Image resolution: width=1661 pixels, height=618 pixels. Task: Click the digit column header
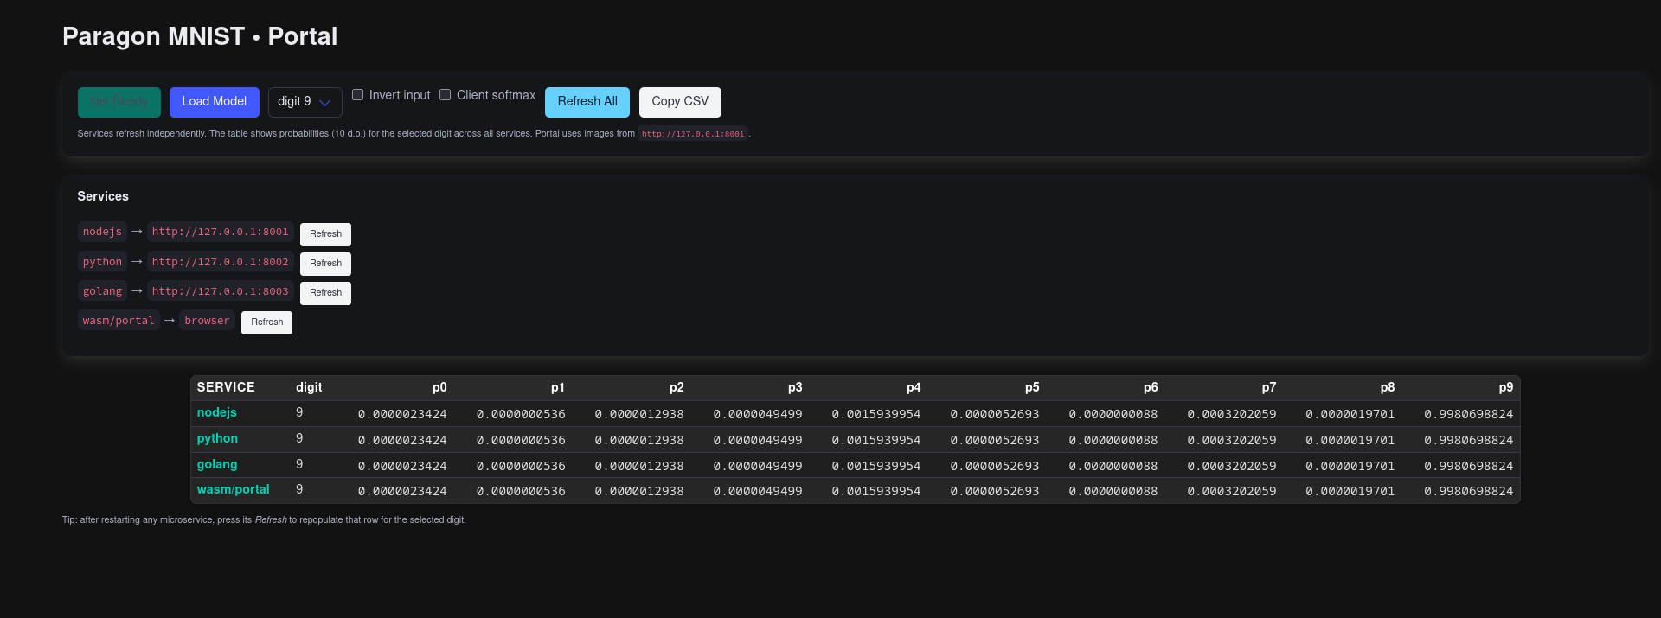click(309, 387)
